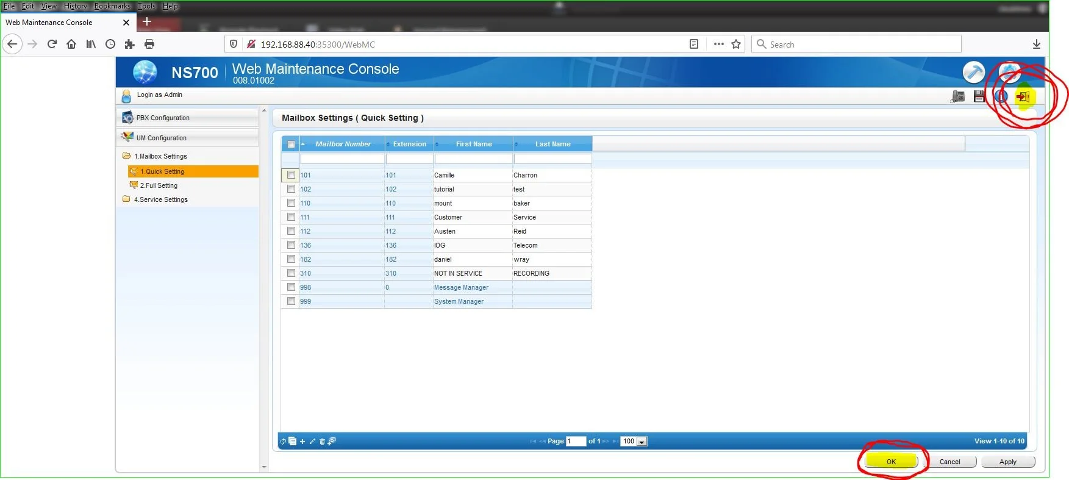The height and width of the screenshot is (480, 1069).
Task: Check the box for mailbox 310
Action: pyautogui.click(x=291, y=273)
